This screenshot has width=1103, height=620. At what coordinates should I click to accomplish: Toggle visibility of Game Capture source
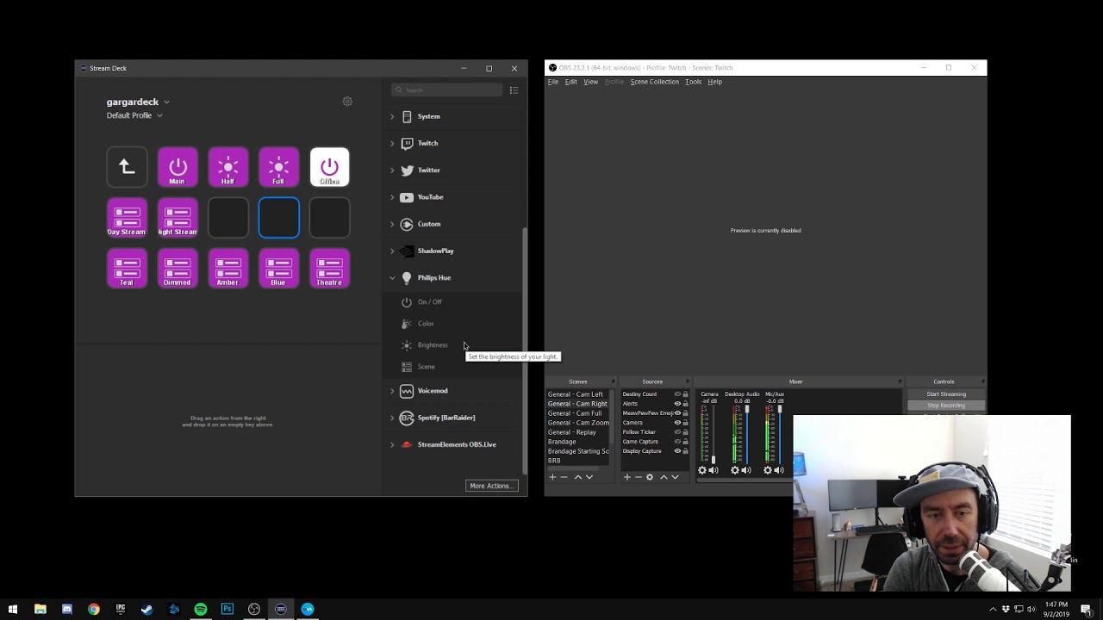click(x=677, y=442)
